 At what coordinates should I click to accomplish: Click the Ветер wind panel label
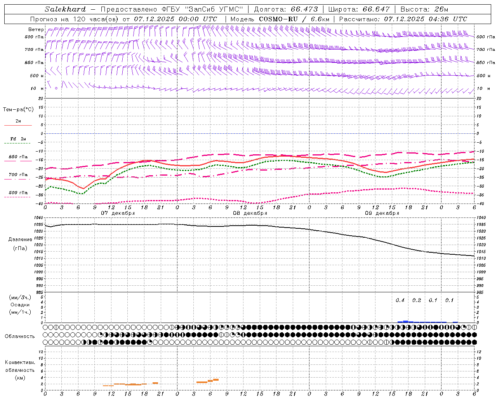tap(36, 29)
